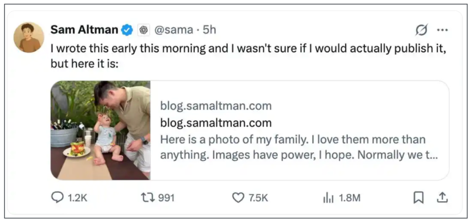Click the 5h timestamp

[x=210, y=30]
